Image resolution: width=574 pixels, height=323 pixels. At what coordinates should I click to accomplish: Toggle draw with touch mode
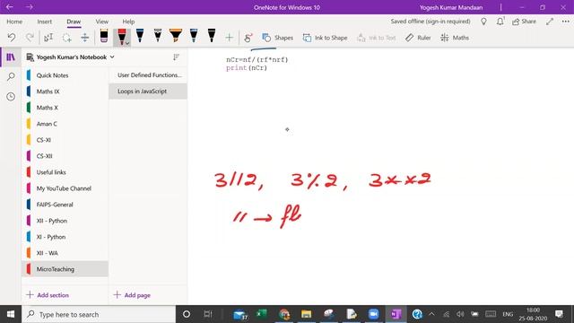click(x=248, y=38)
